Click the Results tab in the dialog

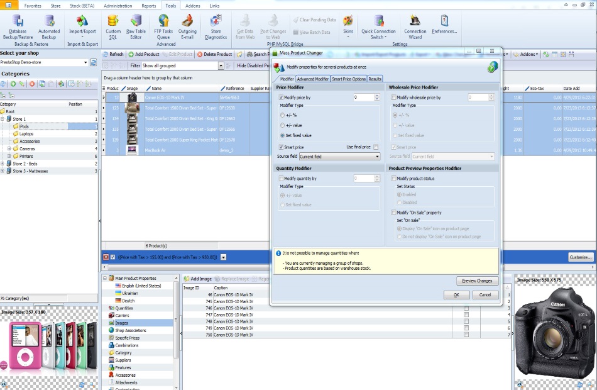tap(375, 79)
